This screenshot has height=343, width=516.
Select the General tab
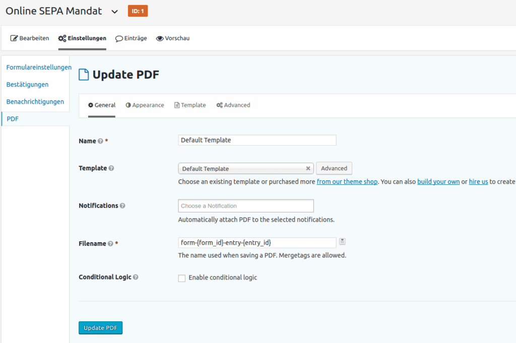click(x=102, y=105)
